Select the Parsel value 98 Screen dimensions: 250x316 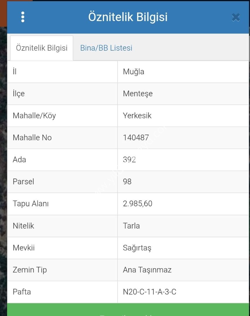point(127,181)
